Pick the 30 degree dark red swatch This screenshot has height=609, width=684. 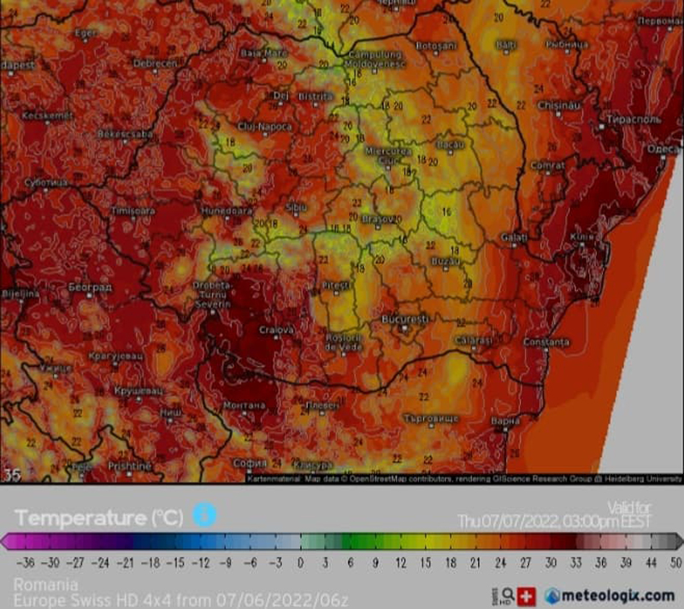(x=550, y=541)
